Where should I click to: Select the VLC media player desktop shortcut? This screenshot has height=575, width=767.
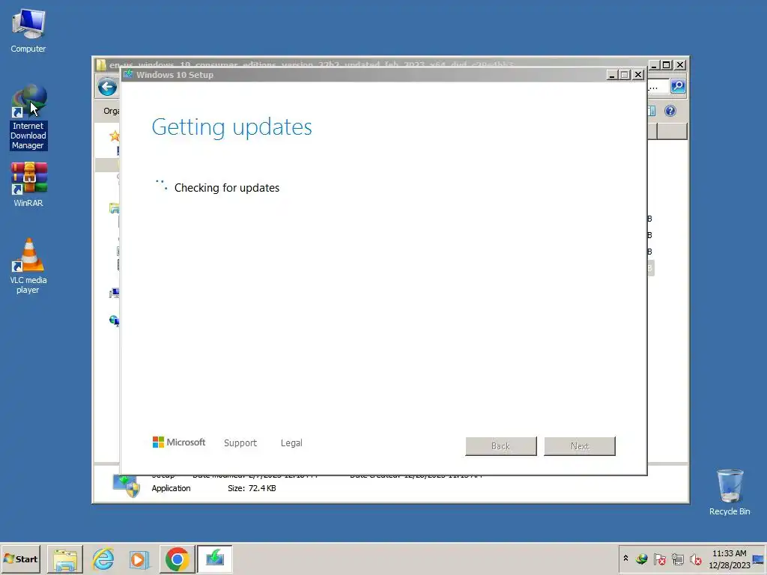point(28,266)
